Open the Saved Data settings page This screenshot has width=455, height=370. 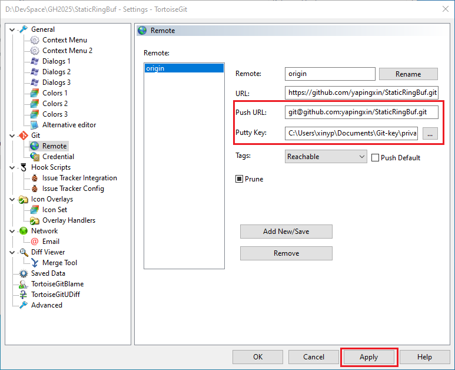click(48, 273)
